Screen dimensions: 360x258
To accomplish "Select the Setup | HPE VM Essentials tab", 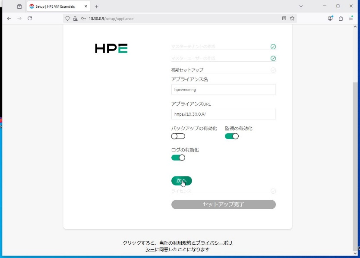I will point(55,6).
